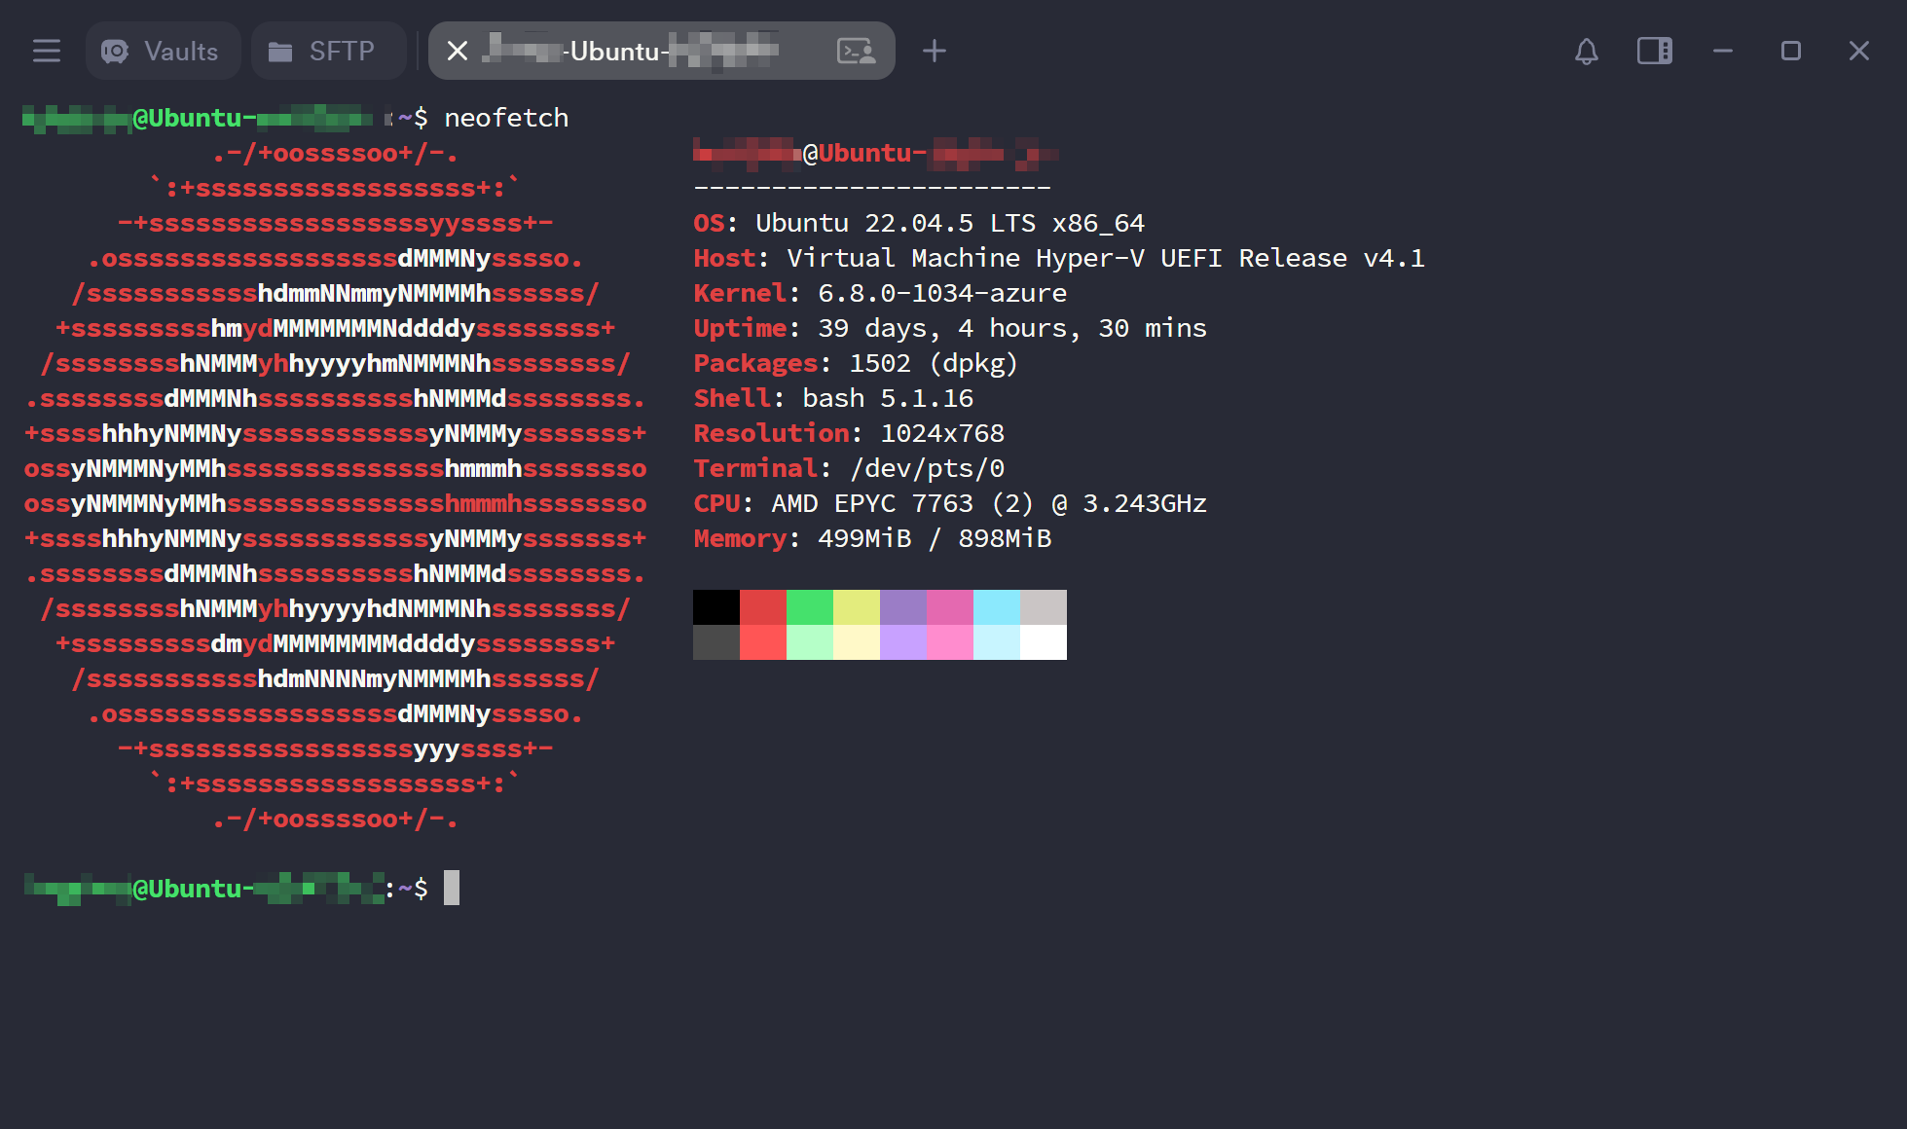Expand the main hamburger menu
Viewport: 1907px width, 1129px height.
click(46, 51)
